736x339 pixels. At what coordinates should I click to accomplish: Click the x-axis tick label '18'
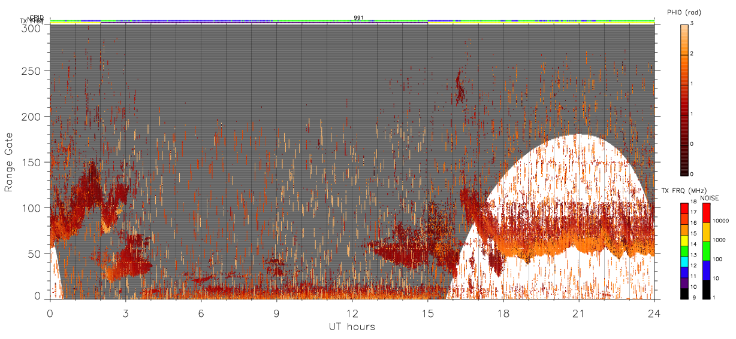(x=503, y=313)
